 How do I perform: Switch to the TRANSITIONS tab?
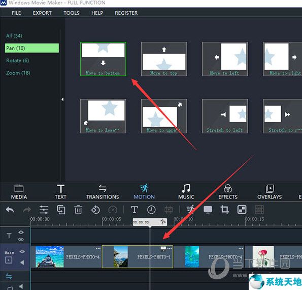[x=103, y=192]
